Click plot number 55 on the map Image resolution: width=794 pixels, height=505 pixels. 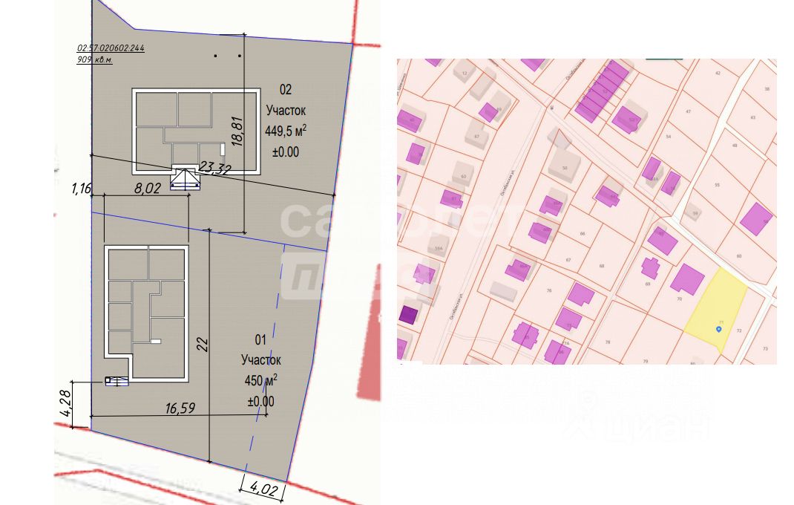click(x=717, y=185)
